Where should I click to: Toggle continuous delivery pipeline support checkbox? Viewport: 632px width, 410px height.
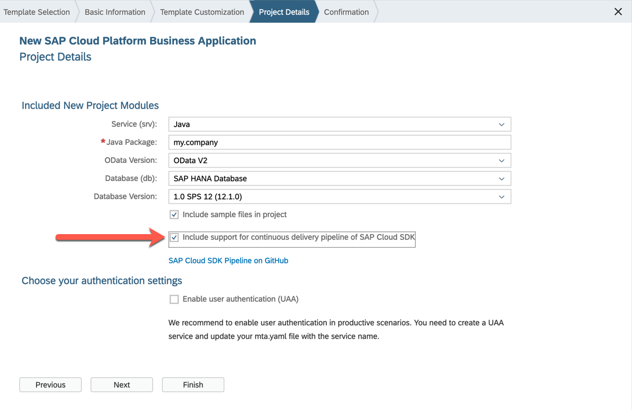pos(174,238)
